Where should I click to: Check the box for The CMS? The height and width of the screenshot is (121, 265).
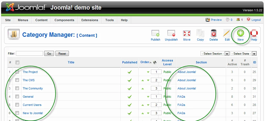coord(17,80)
